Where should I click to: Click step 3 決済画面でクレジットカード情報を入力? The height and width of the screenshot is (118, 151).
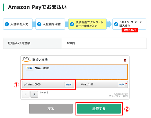coord(87,24)
